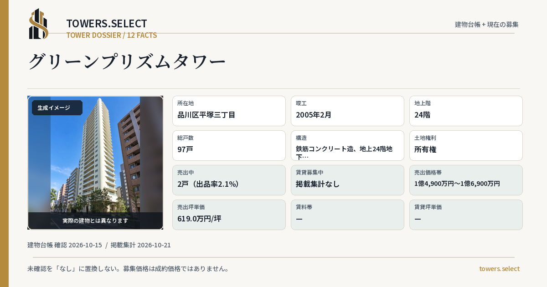Click the 建物台帳 + 現在の募集 header label
The height and width of the screenshot is (287, 547).
(x=487, y=25)
